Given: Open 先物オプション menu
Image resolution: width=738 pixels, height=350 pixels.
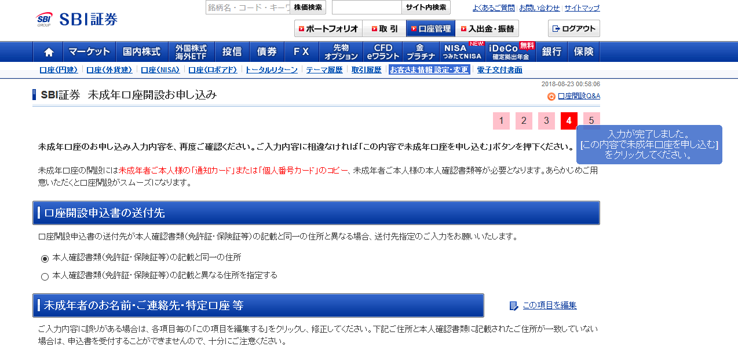Looking at the screenshot, I should coord(341,51).
